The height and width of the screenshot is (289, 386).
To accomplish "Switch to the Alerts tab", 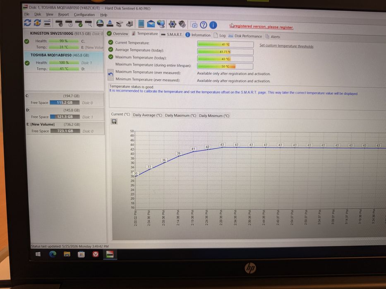I will pos(273,37).
